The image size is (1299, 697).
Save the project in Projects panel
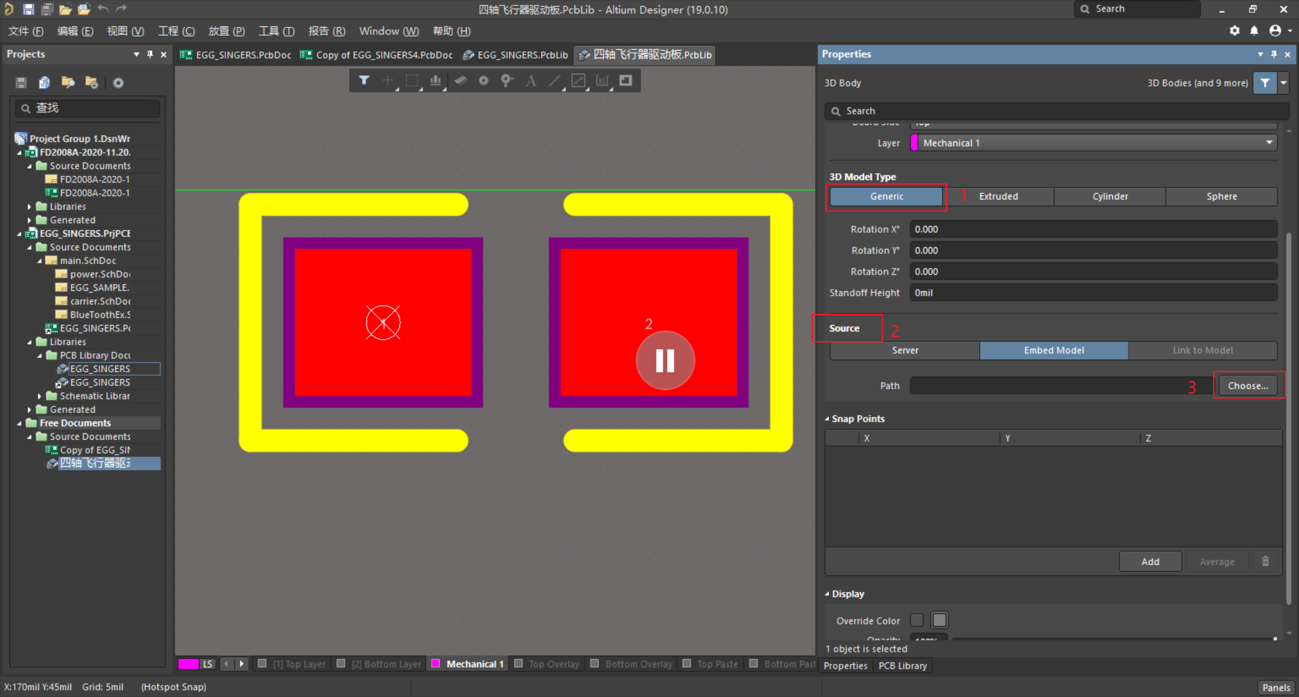[20, 82]
